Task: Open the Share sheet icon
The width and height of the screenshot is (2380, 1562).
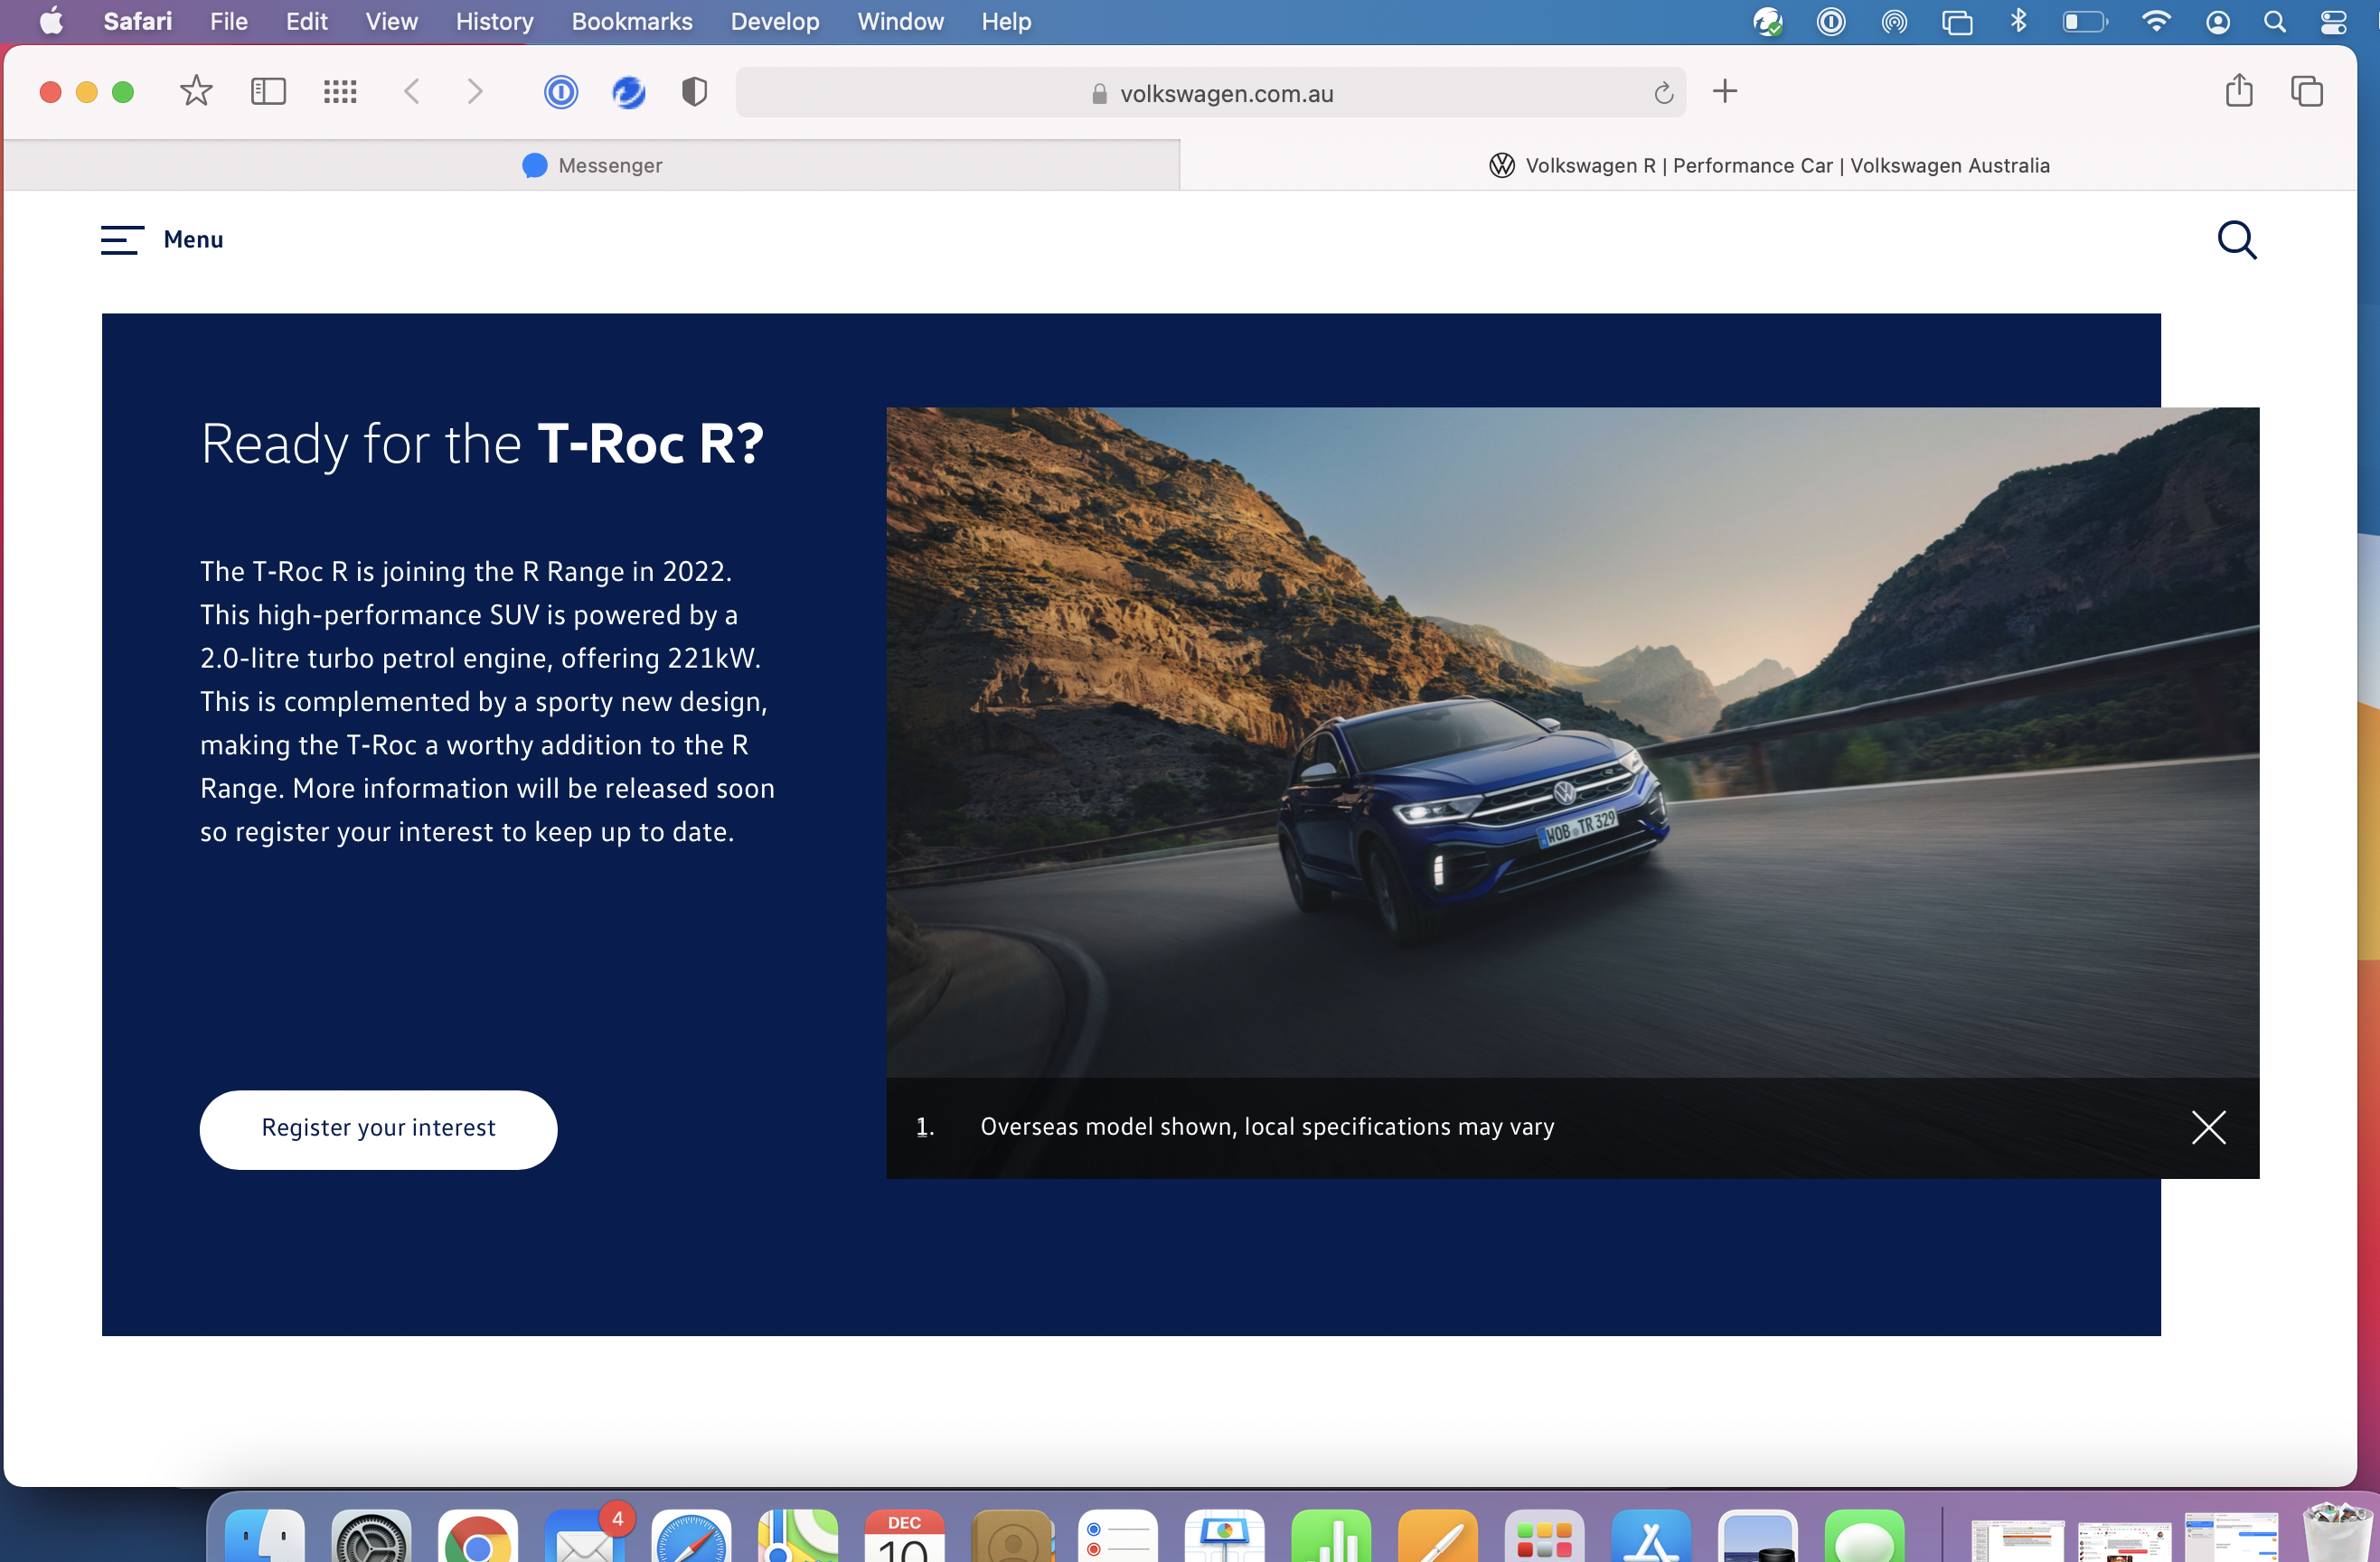Action: click(x=2239, y=91)
